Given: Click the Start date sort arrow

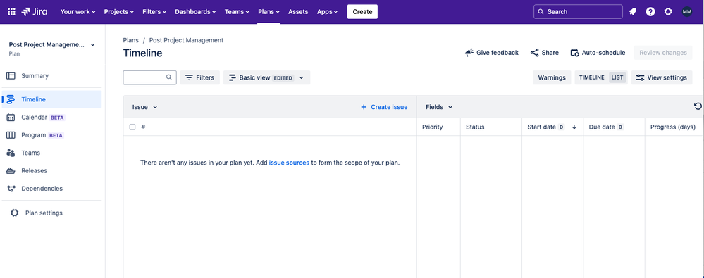Looking at the screenshot, I should click(x=574, y=127).
